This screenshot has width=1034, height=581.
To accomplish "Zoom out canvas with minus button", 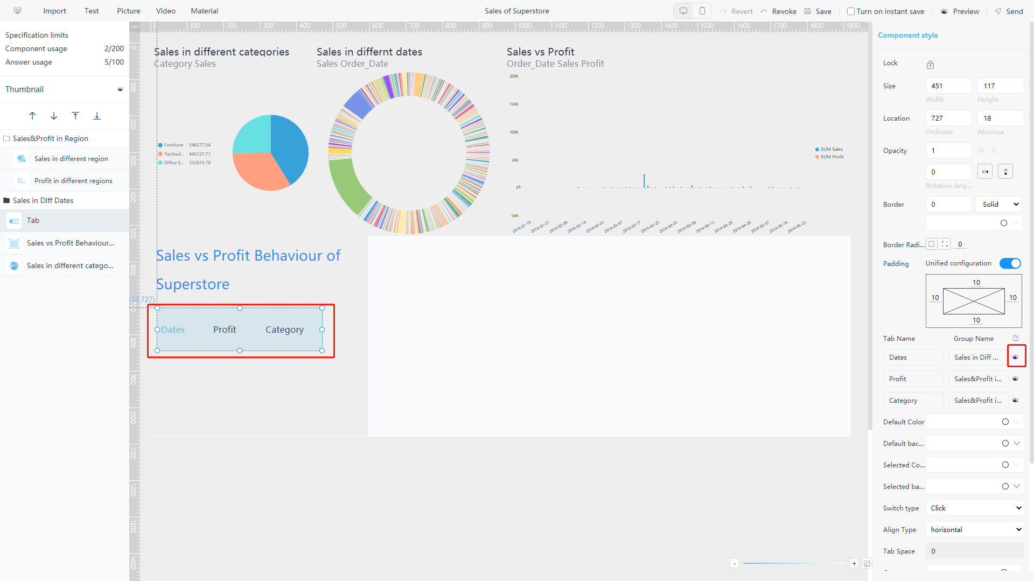I will (735, 563).
